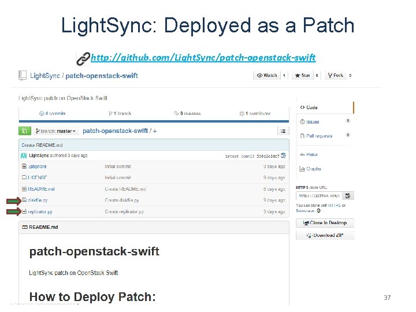Click file icon next to LICENSE
This screenshot has height=312, width=416.
tap(24, 177)
